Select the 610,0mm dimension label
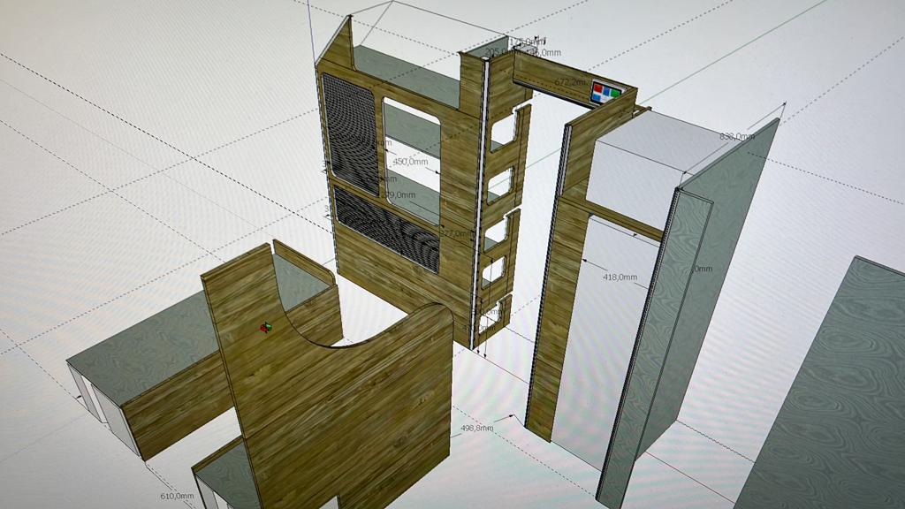This screenshot has height=509, width=905. 176,496
